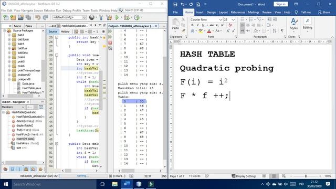Open the Refactor menu in NetBeans
Image resolution: width=336 pixels, height=189 pixels.
[49, 10]
